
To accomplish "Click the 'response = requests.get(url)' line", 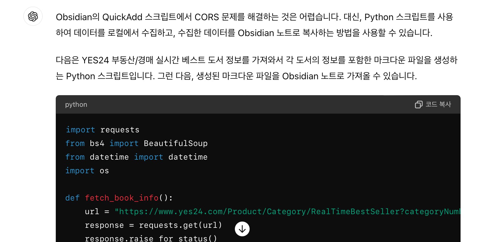I will [x=153, y=225].
